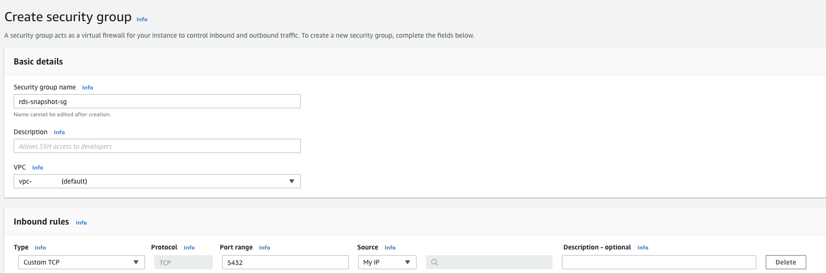Click the Description - optional rule field
Screen dimensions: 826x273
[x=659, y=262]
